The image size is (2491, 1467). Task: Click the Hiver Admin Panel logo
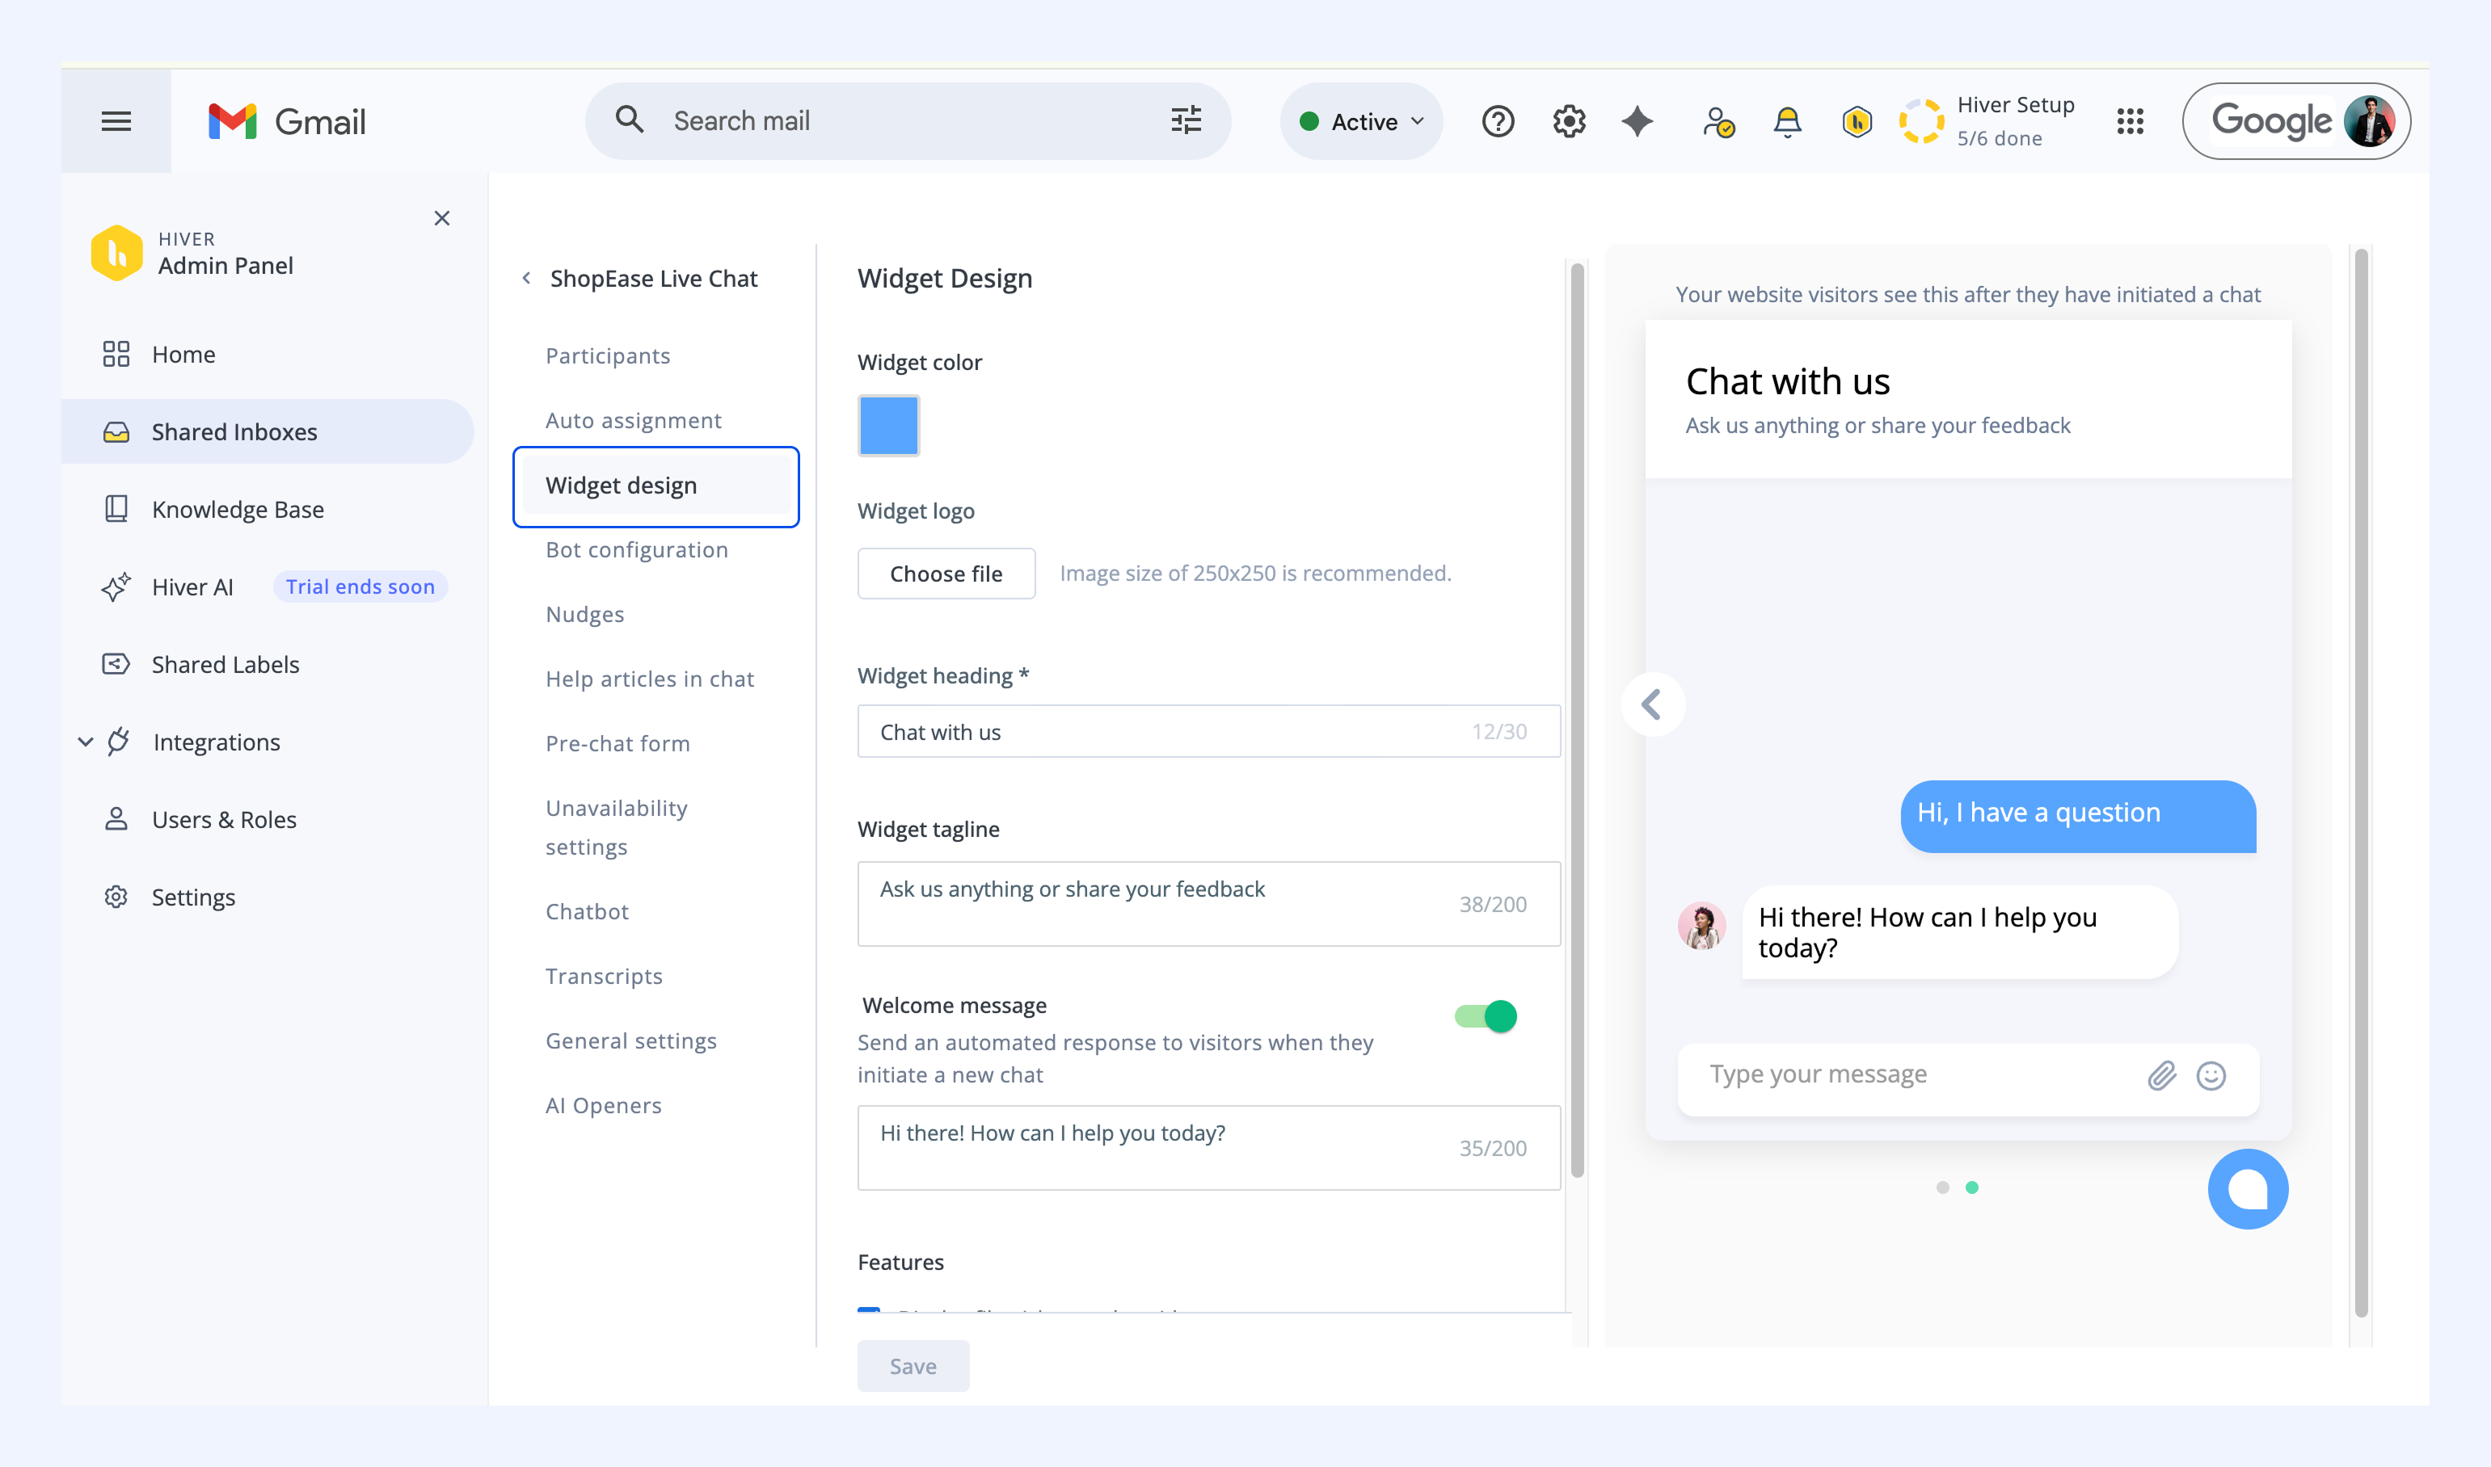pyautogui.click(x=116, y=253)
